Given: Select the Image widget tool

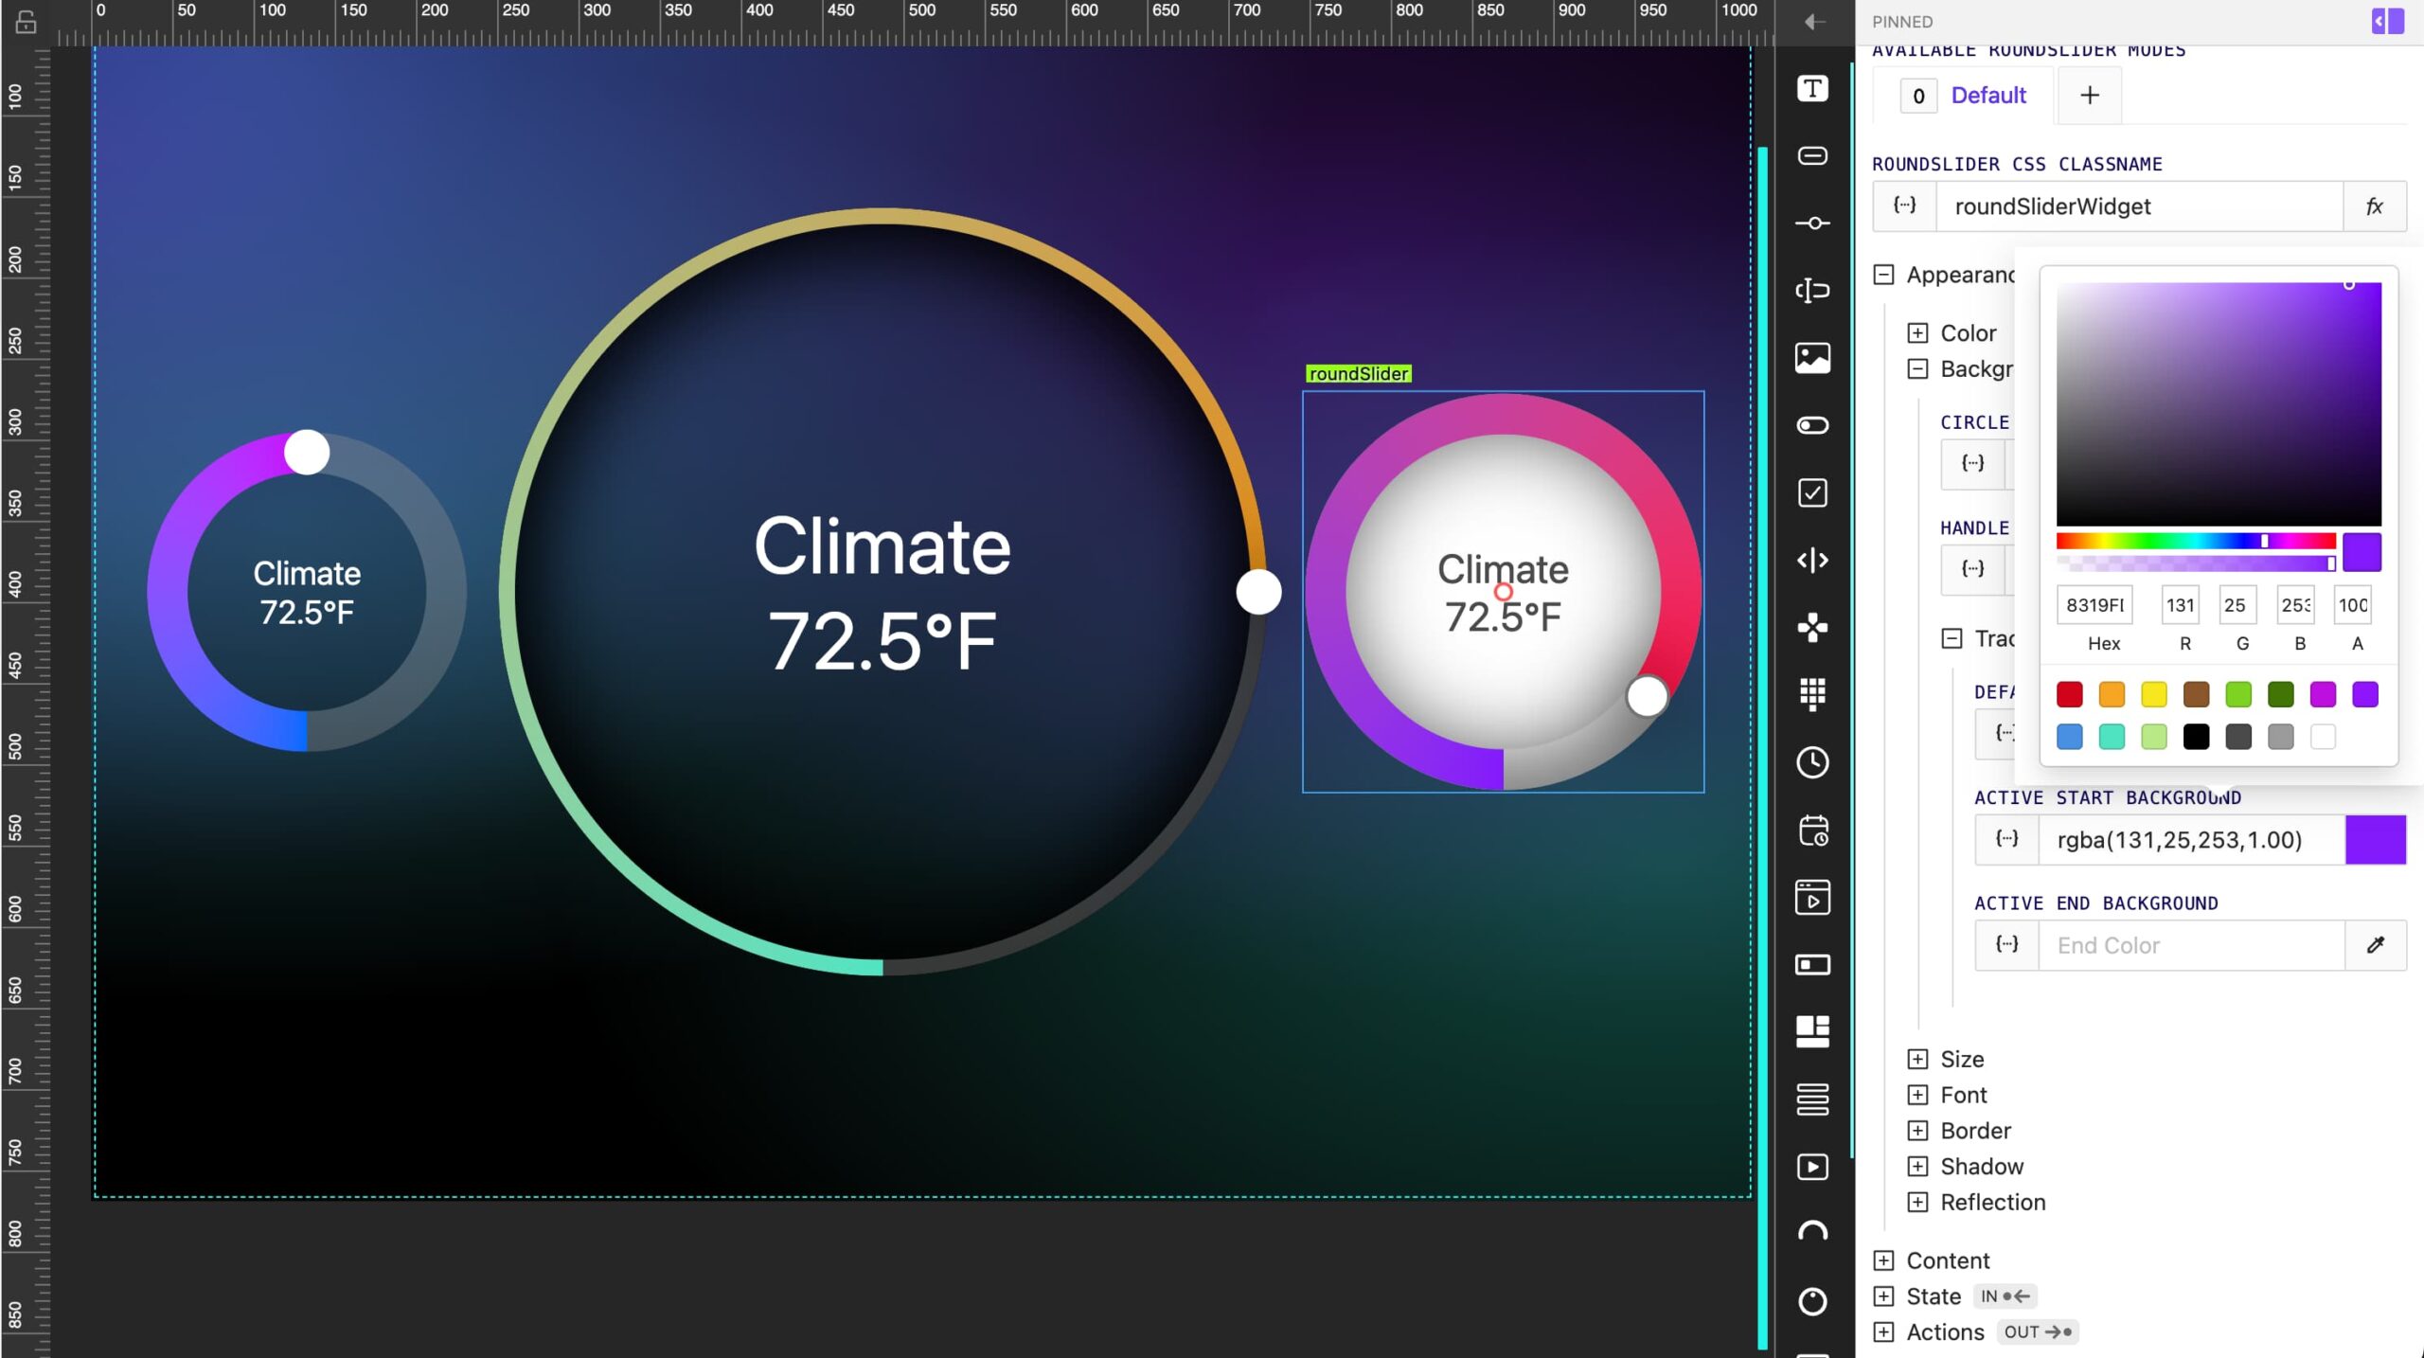Looking at the screenshot, I should click(x=1812, y=358).
